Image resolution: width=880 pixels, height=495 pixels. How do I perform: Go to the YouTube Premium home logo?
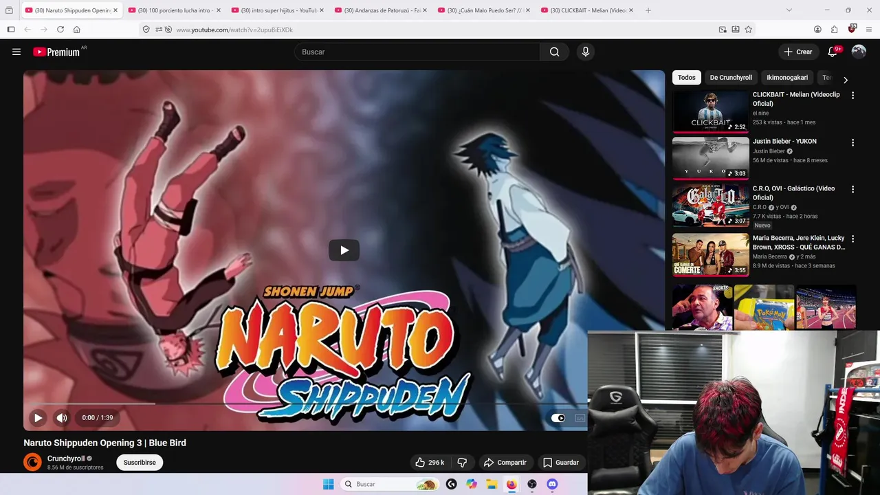point(57,52)
